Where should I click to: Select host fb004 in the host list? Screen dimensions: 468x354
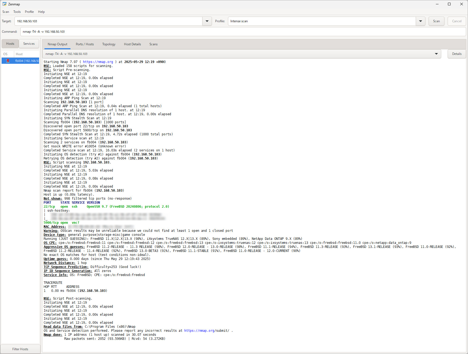coord(27,61)
